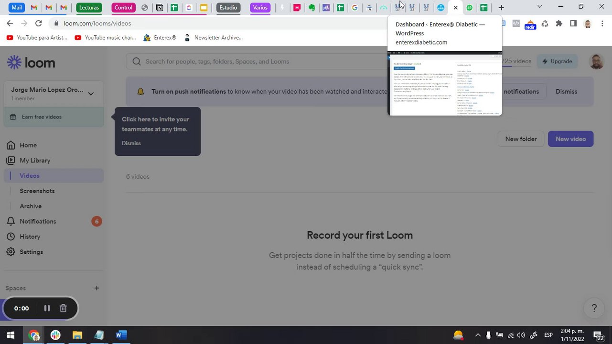The image size is (612, 344).
Task: Add a new Space with plus icon
Action: [x=97, y=288]
